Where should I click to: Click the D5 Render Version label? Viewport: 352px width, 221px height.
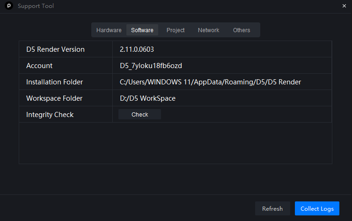tap(55, 49)
